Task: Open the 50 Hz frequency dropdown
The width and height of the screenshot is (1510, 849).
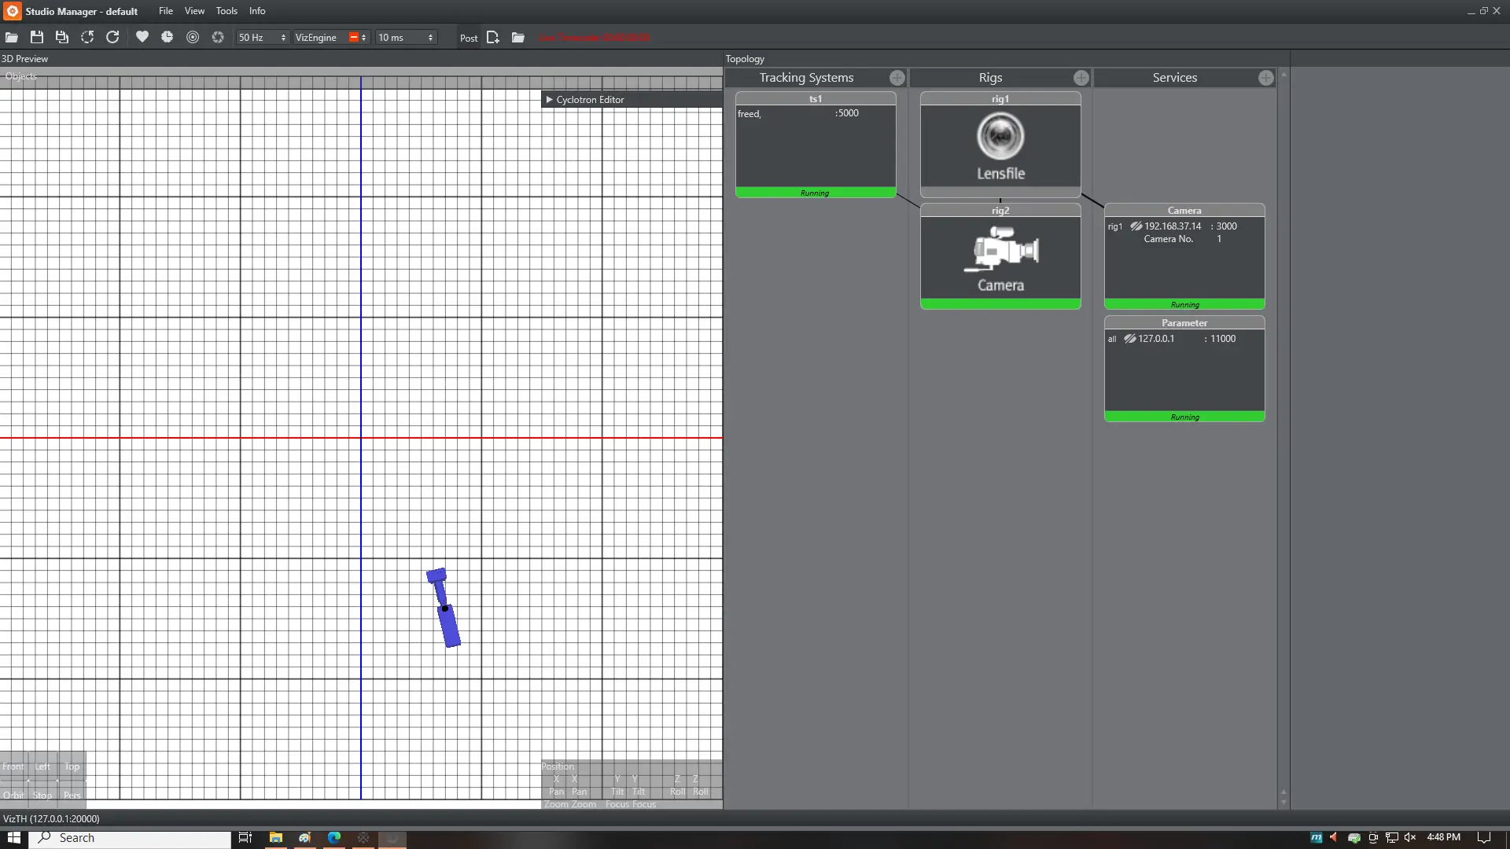Action: click(262, 38)
